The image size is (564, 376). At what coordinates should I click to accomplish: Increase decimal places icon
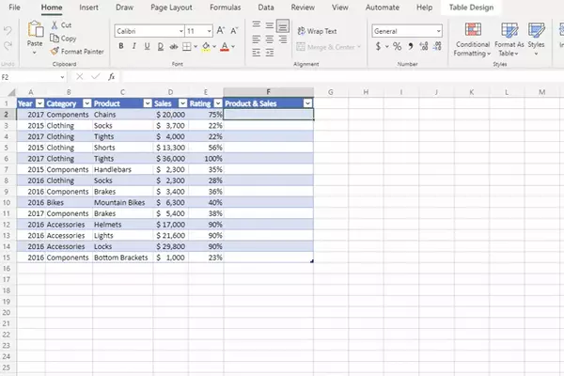pyautogui.click(x=424, y=46)
